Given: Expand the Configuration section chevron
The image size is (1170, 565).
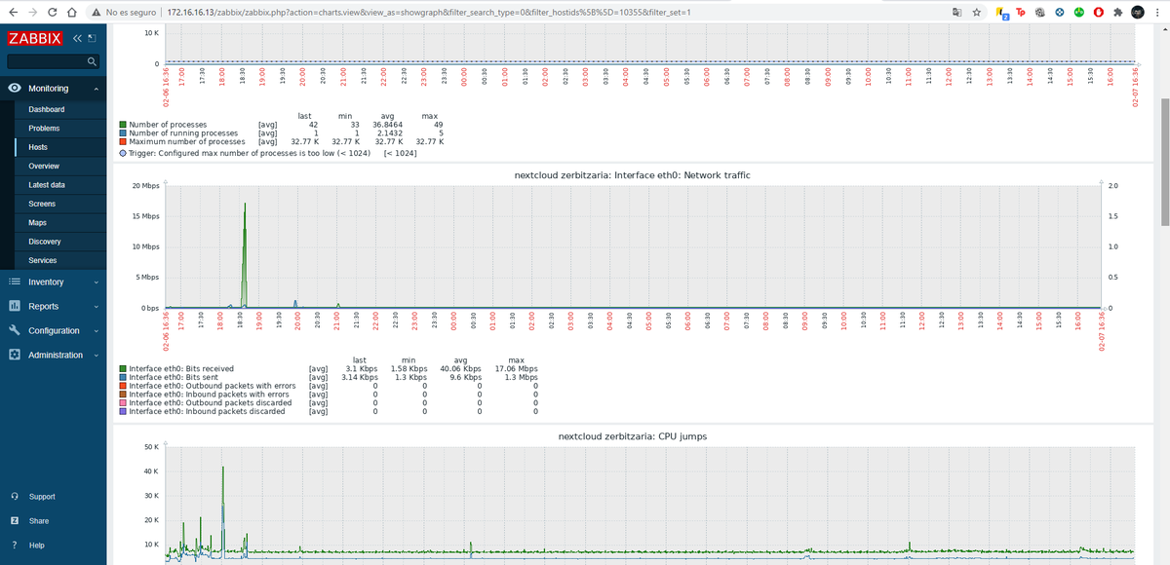Looking at the screenshot, I should click(97, 331).
